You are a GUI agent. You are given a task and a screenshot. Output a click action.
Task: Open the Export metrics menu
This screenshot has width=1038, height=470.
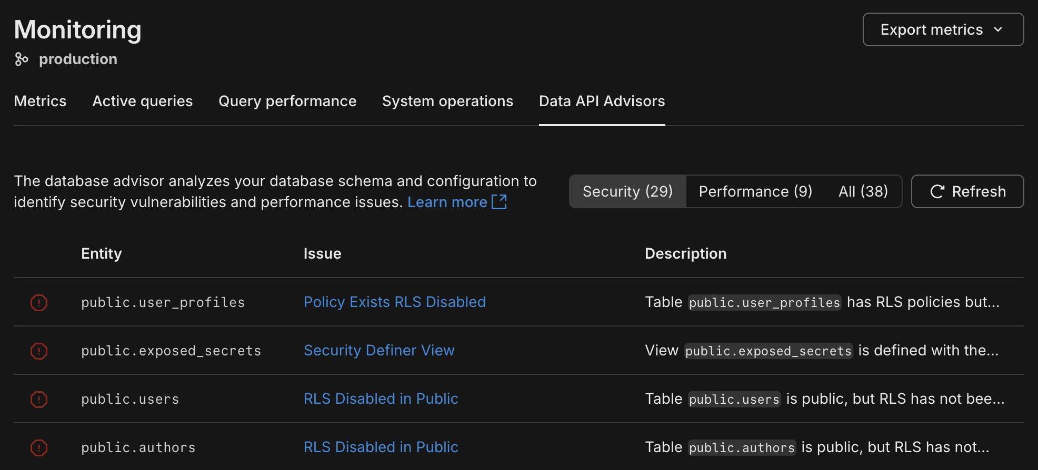(x=943, y=29)
